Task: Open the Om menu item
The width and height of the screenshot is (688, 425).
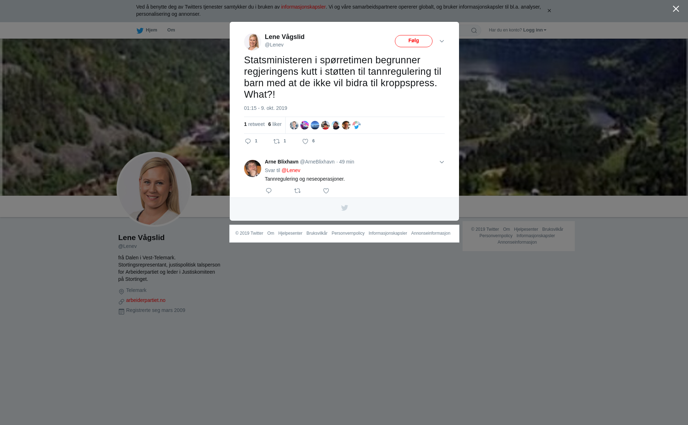Action: (x=171, y=30)
